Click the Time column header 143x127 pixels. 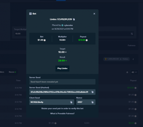pyautogui.click(x=18, y=80)
